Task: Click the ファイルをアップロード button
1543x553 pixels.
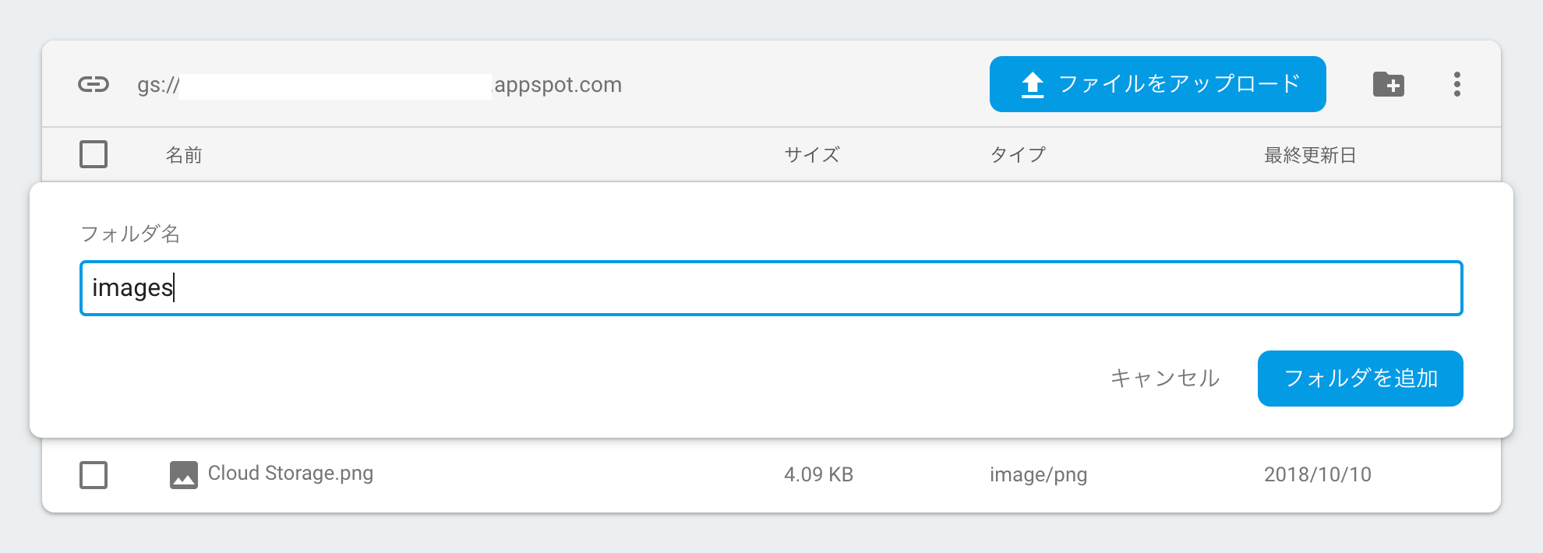Action: [x=1157, y=84]
